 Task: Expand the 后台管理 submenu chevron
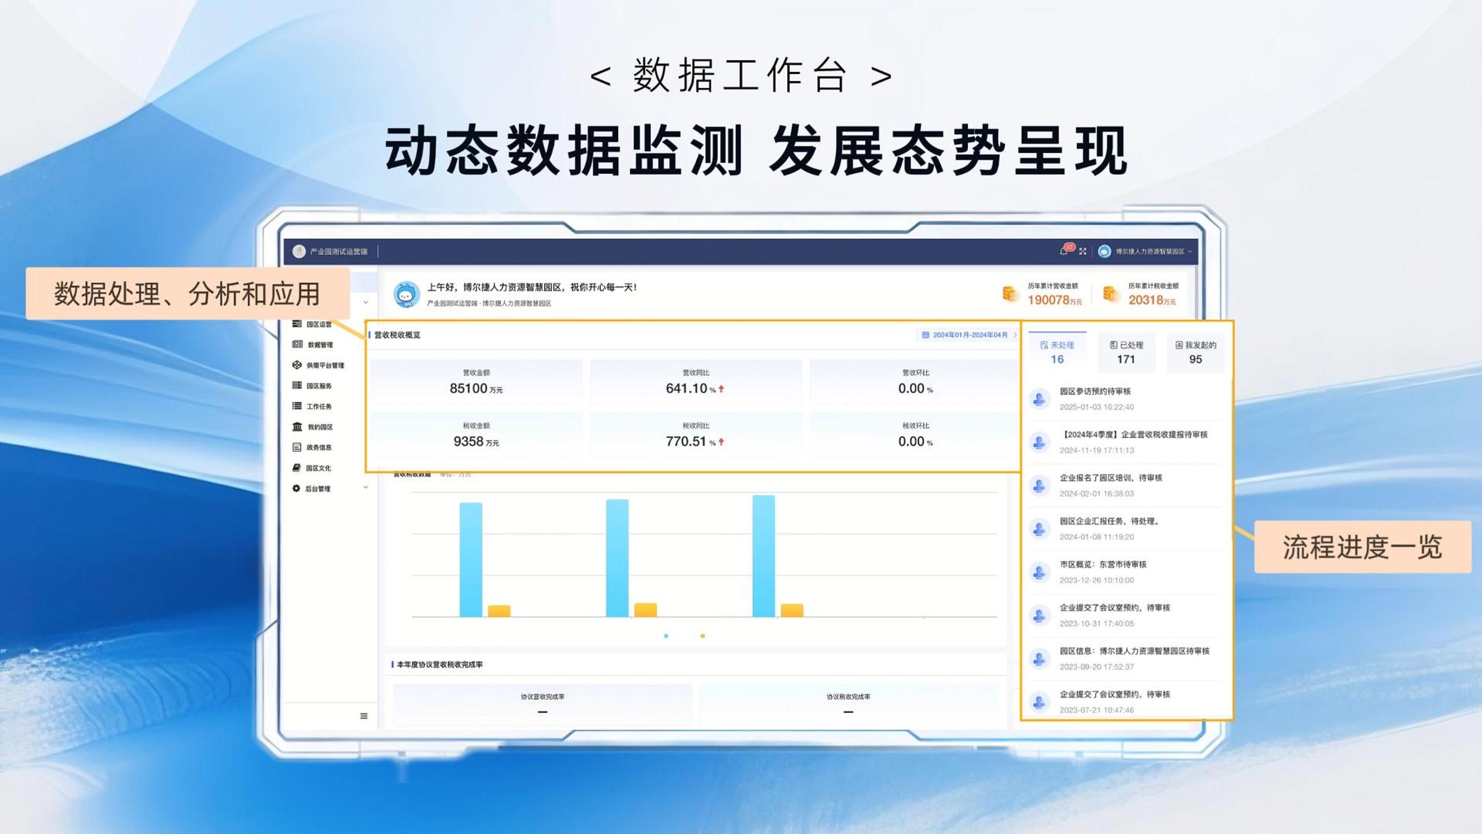(365, 488)
